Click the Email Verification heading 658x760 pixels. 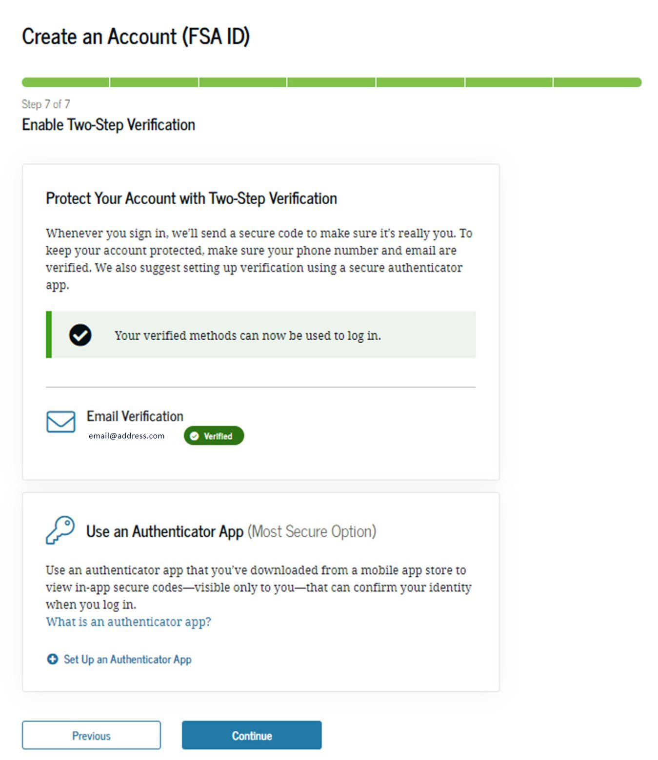(135, 416)
